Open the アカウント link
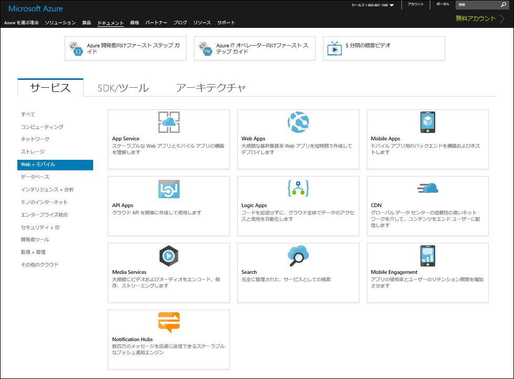 (416, 4)
